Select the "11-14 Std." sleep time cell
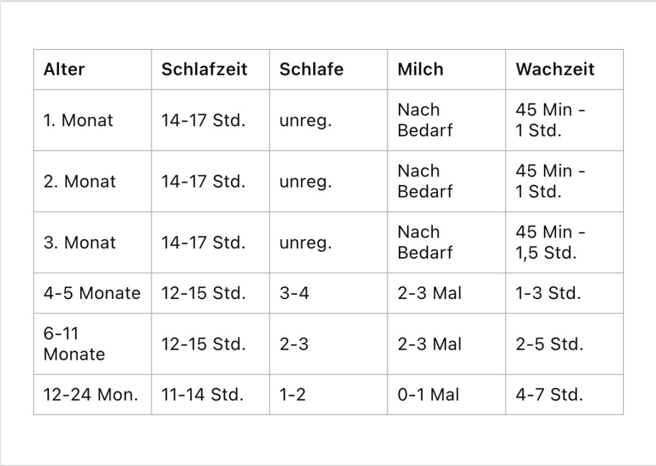 tap(202, 395)
